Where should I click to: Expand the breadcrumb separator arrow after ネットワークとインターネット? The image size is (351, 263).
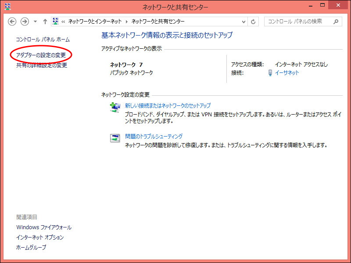127,22
